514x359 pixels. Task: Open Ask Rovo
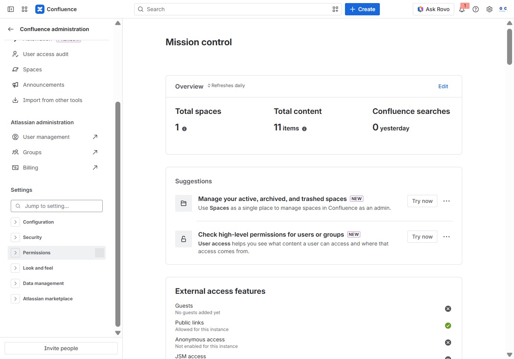click(x=434, y=9)
